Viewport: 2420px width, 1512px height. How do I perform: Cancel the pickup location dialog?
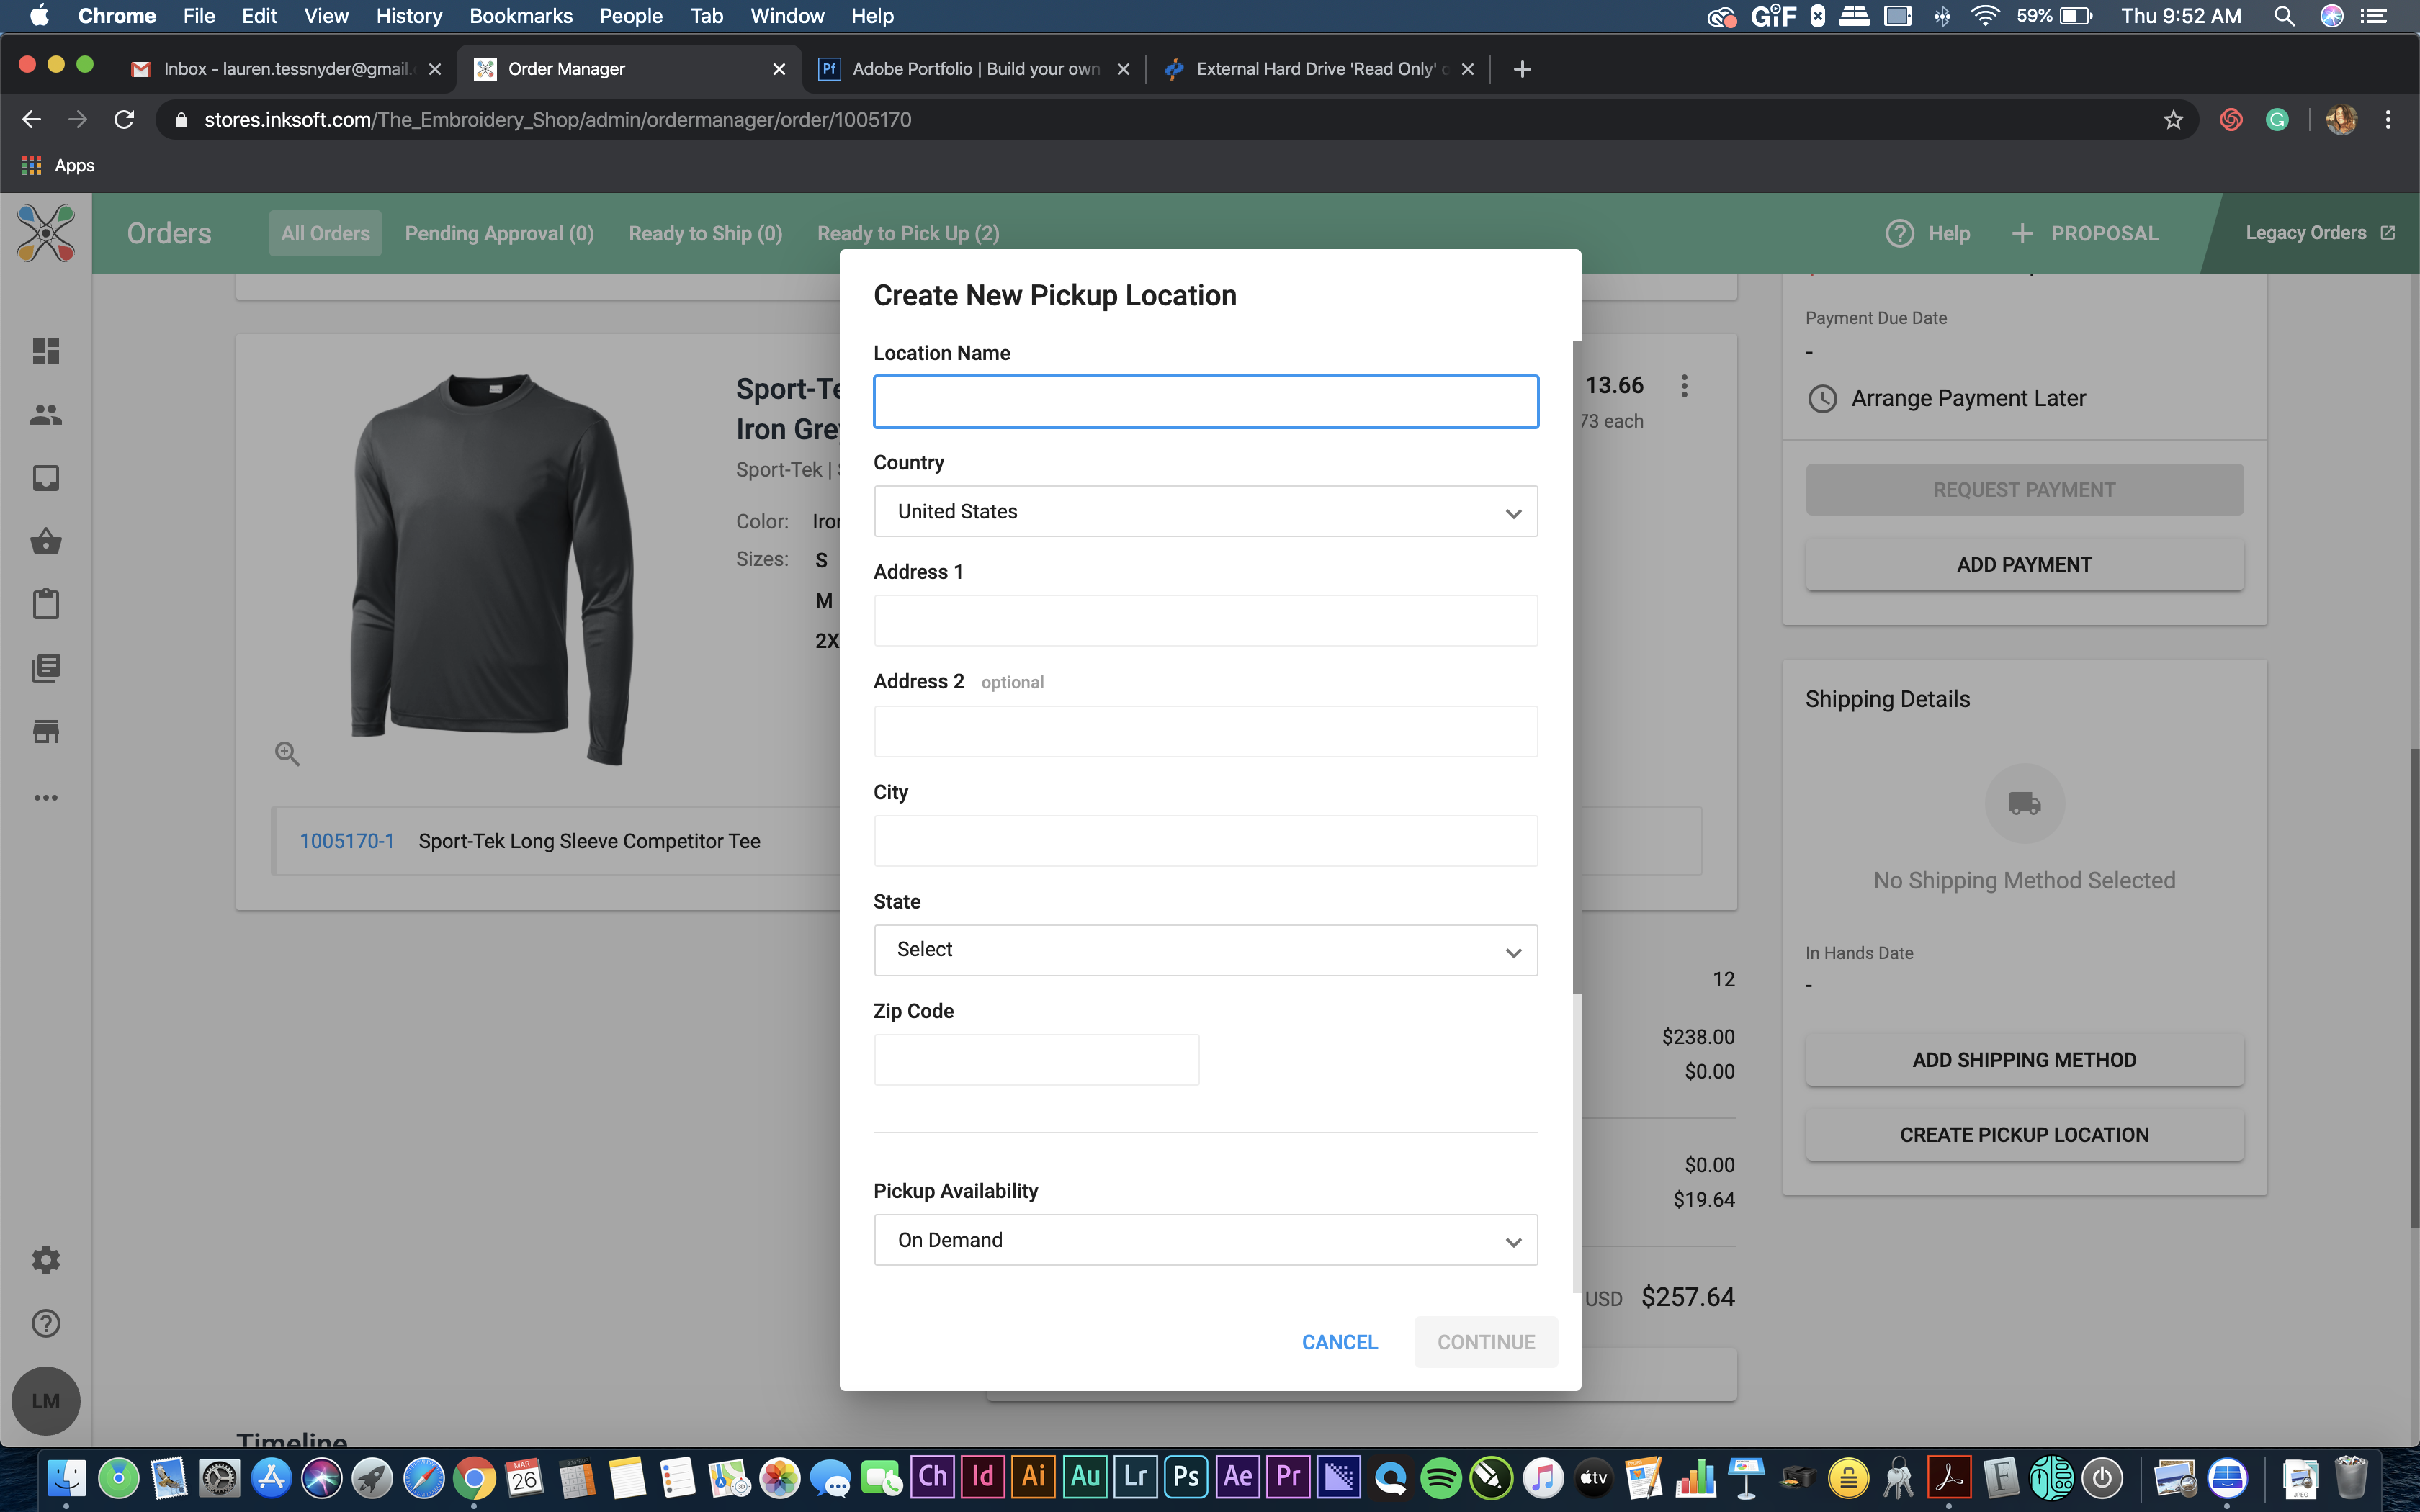[x=1339, y=1342]
